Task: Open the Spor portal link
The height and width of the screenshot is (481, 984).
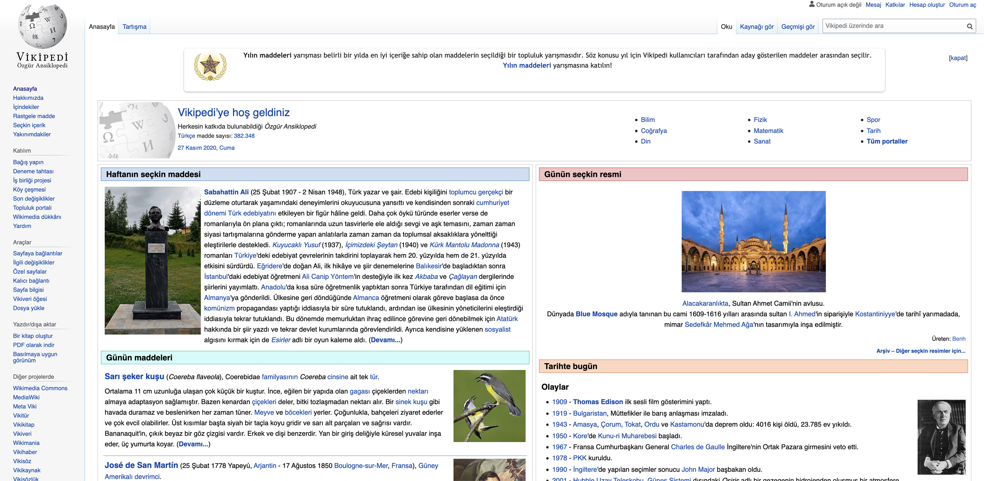Action: tap(873, 120)
